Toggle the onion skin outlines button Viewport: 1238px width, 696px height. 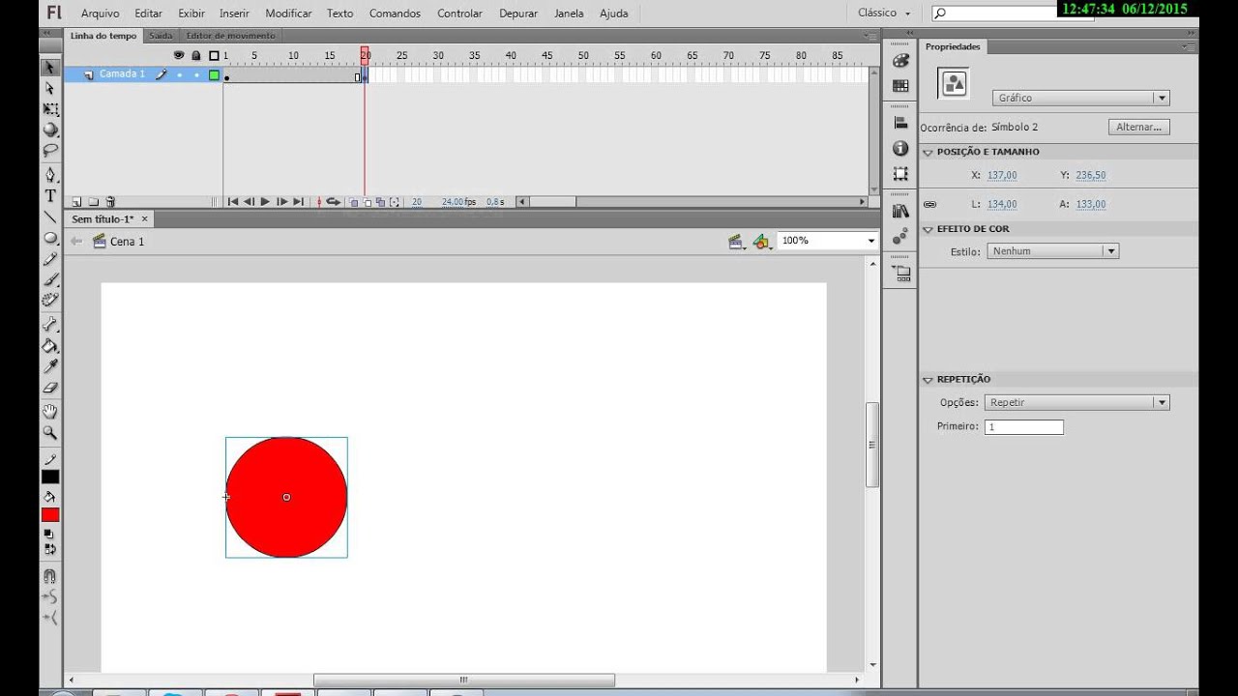tap(368, 202)
